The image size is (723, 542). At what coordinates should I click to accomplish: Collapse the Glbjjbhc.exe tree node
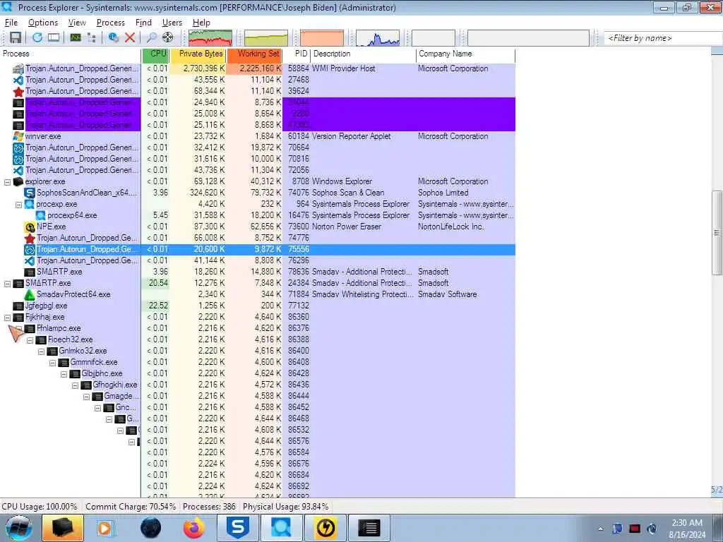click(x=64, y=374)
